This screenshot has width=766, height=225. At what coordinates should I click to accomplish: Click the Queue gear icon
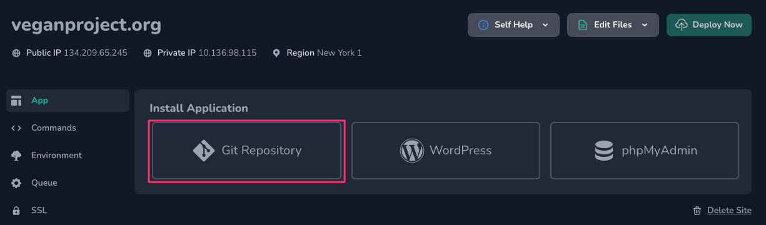click(17, 183)
